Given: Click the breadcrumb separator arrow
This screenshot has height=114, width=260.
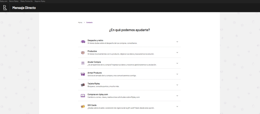Looking at the screenshot, I should point(84,22).
